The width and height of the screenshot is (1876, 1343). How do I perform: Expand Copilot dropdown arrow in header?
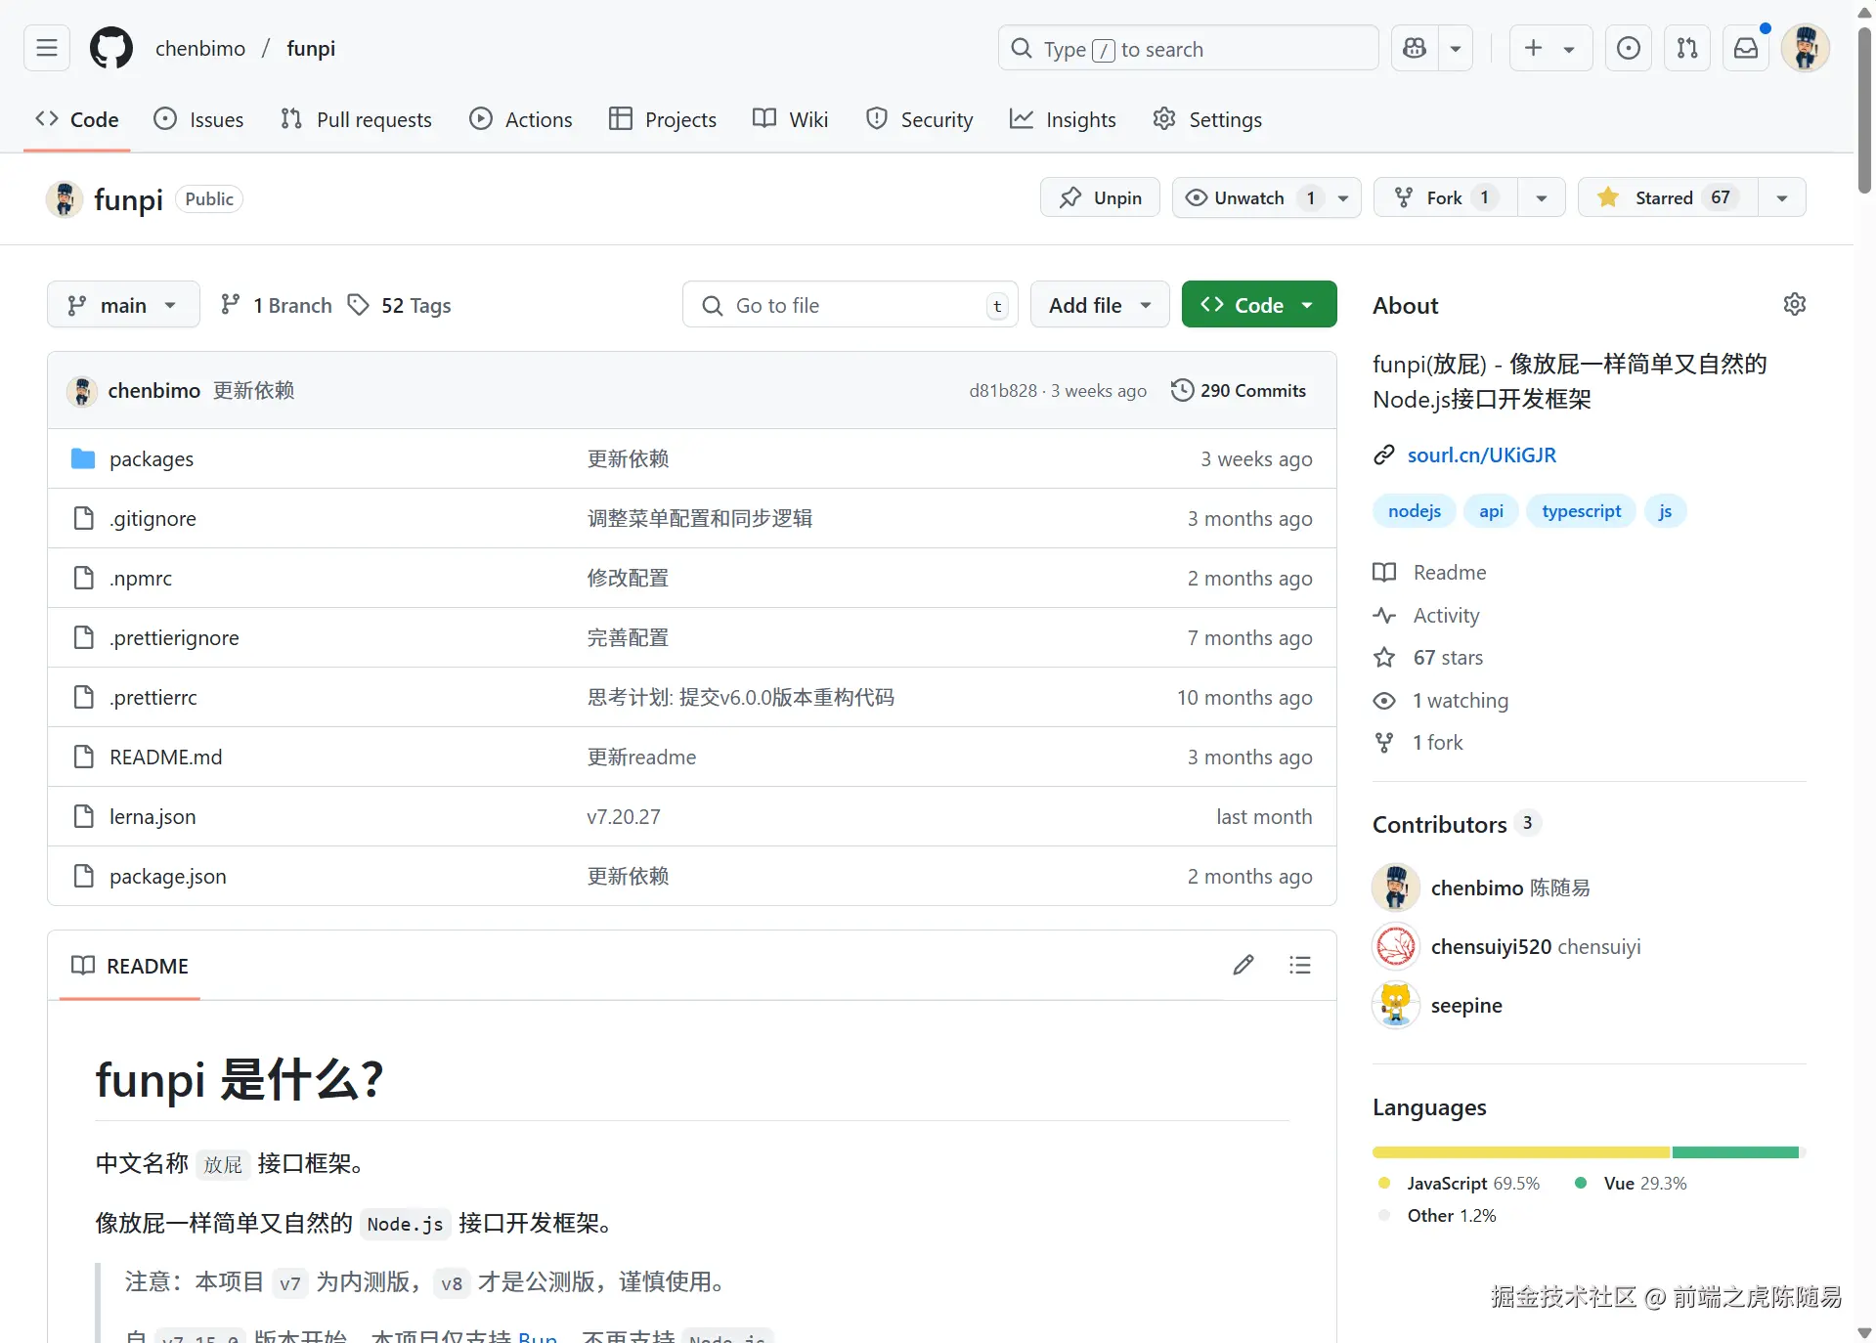[1456, 48]
